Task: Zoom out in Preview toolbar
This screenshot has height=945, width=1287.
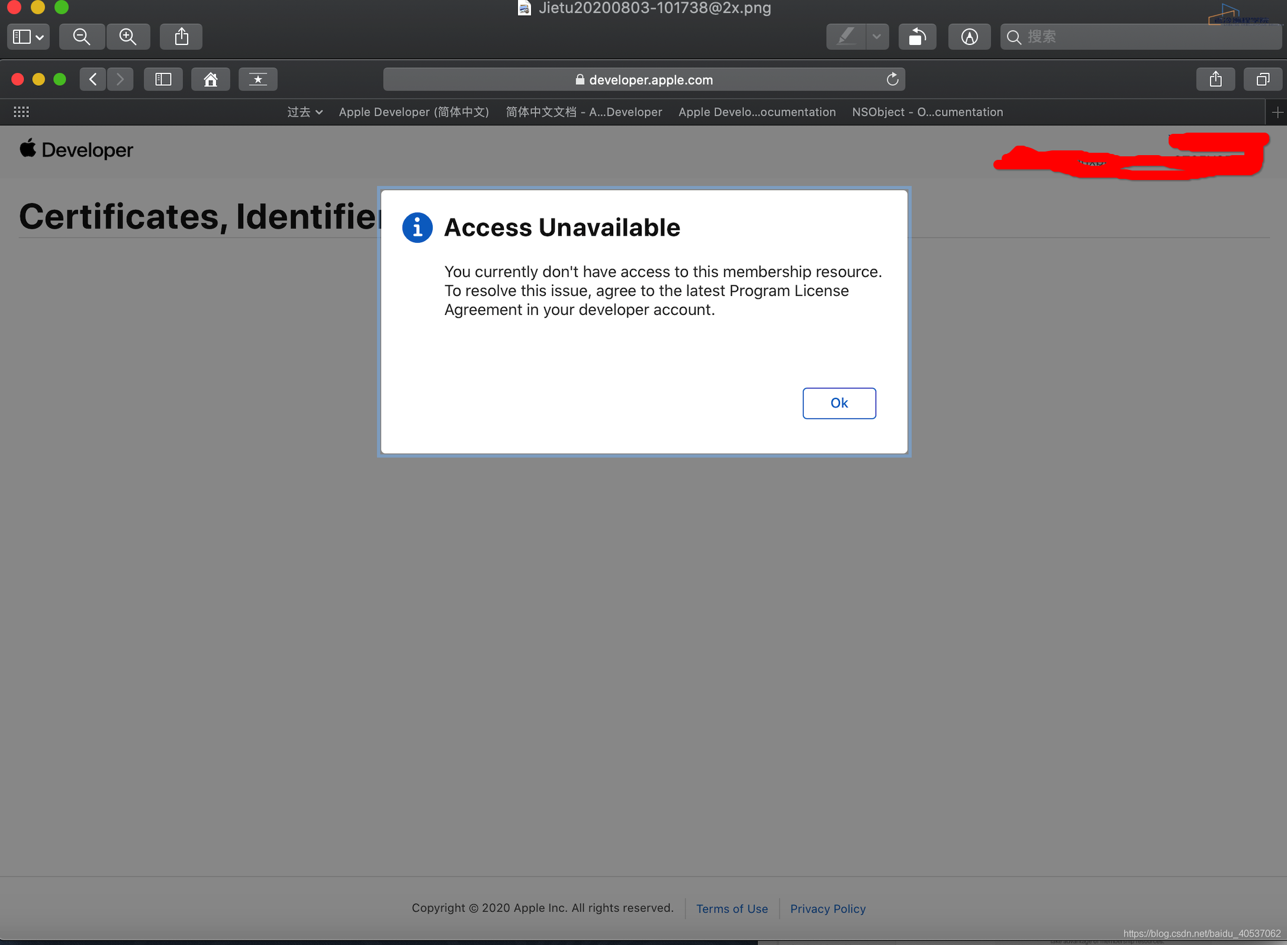Action: 82,37
